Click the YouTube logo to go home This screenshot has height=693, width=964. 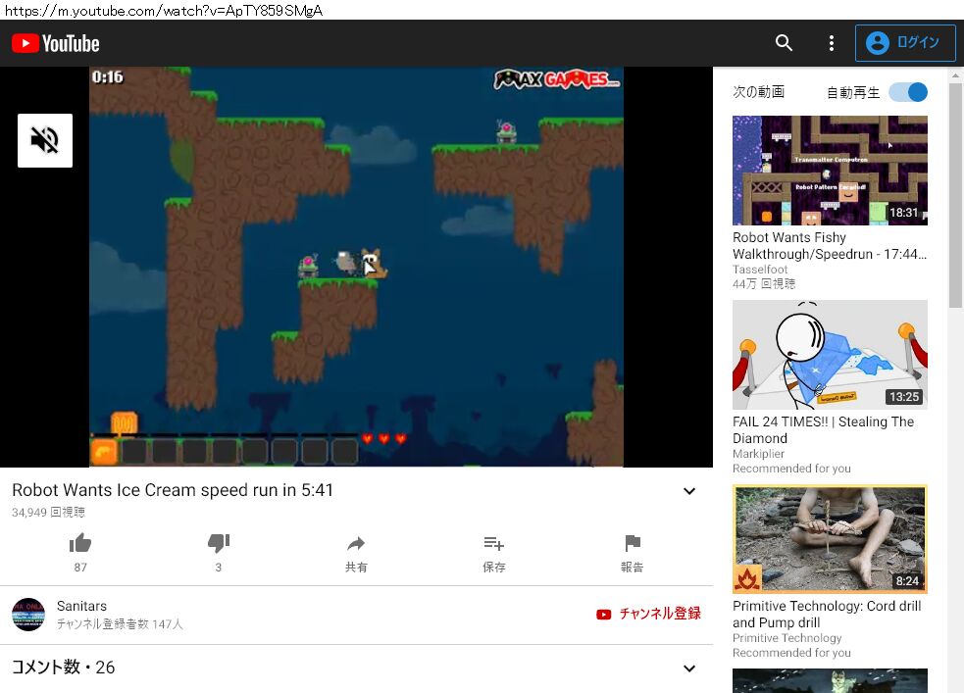pos(55,44)
